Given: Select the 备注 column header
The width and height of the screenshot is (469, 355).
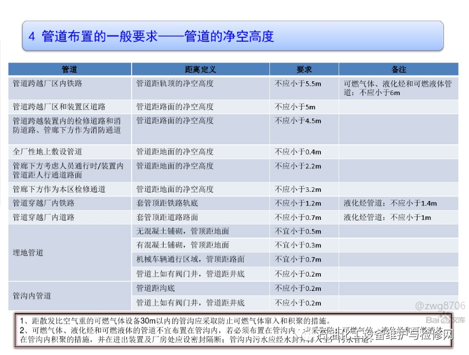Looking at the screenshot, I should coord(398,69).
